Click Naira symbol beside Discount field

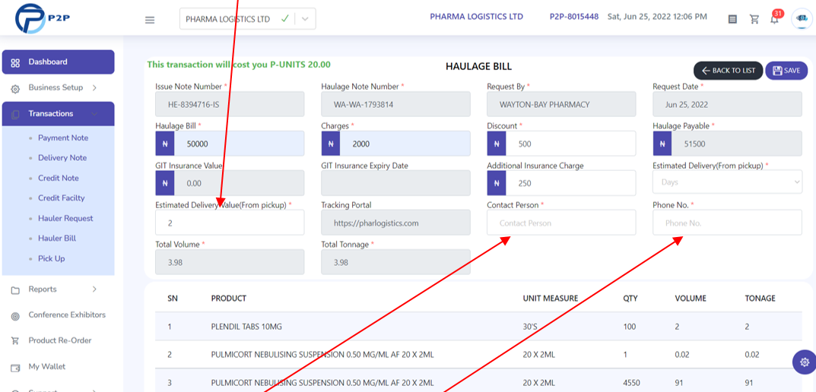[x=497, y=144]
